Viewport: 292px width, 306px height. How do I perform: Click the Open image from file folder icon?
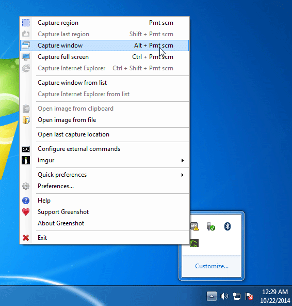coord(26,120)
